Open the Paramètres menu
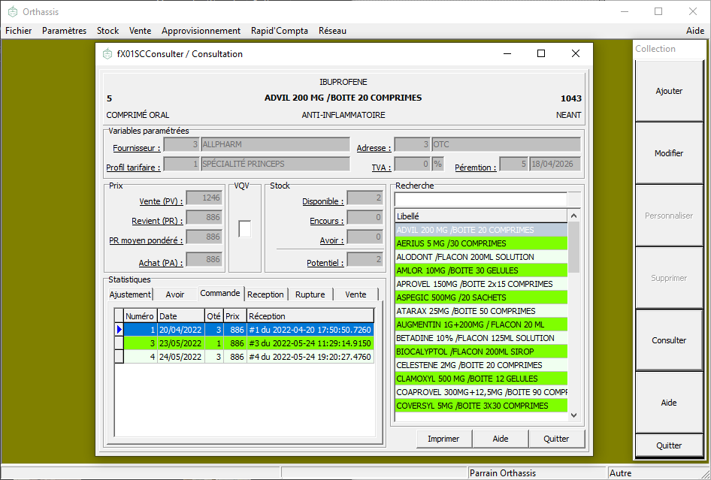711x480 pixels. coord(65,31)
